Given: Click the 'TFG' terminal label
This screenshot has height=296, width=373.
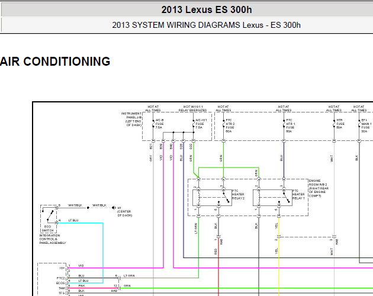Looking at the screenshot, I should (x=62, y=293).
